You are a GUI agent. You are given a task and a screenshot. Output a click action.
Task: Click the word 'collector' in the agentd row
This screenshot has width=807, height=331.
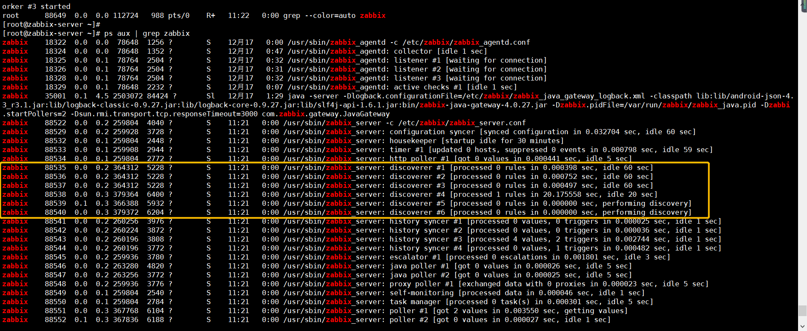[413, 51]
